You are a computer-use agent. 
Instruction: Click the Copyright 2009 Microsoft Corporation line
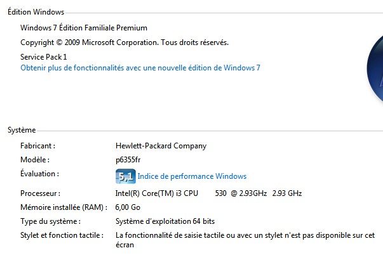click(x=124, y=42)
